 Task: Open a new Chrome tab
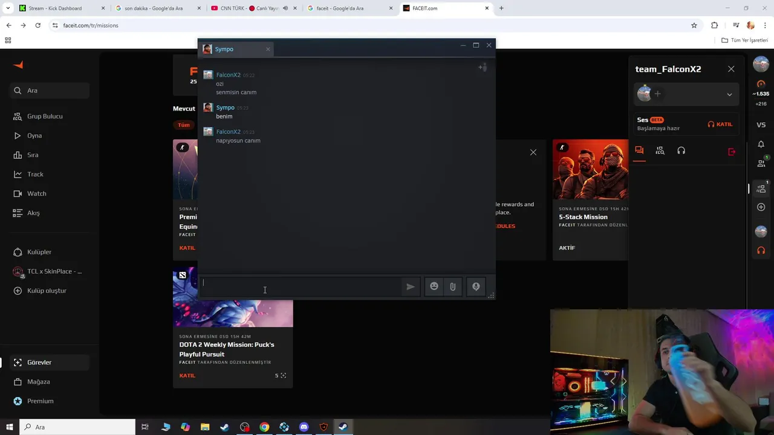[501, 8]
